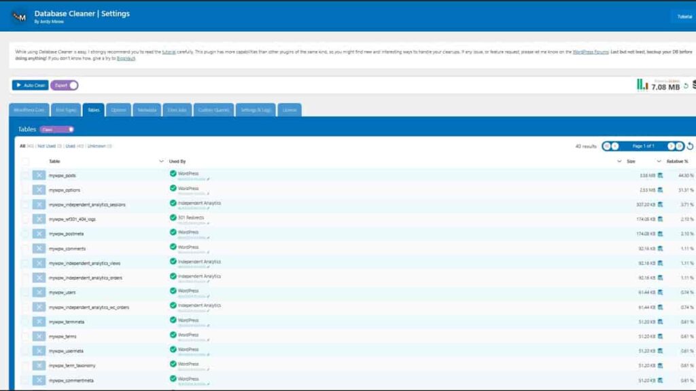Viewport: 696px width, 391px height.
Task: Toggle the Expert mode switch
Action: pos(65,85)
